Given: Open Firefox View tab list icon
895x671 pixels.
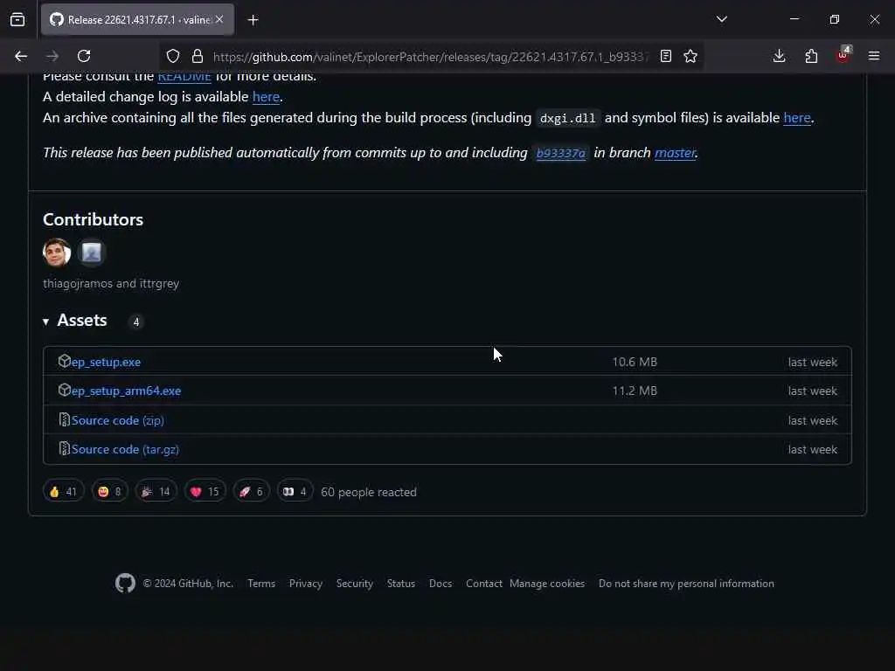Looking at the screenshot, I should pyautogui.click(x=17, y=19).
